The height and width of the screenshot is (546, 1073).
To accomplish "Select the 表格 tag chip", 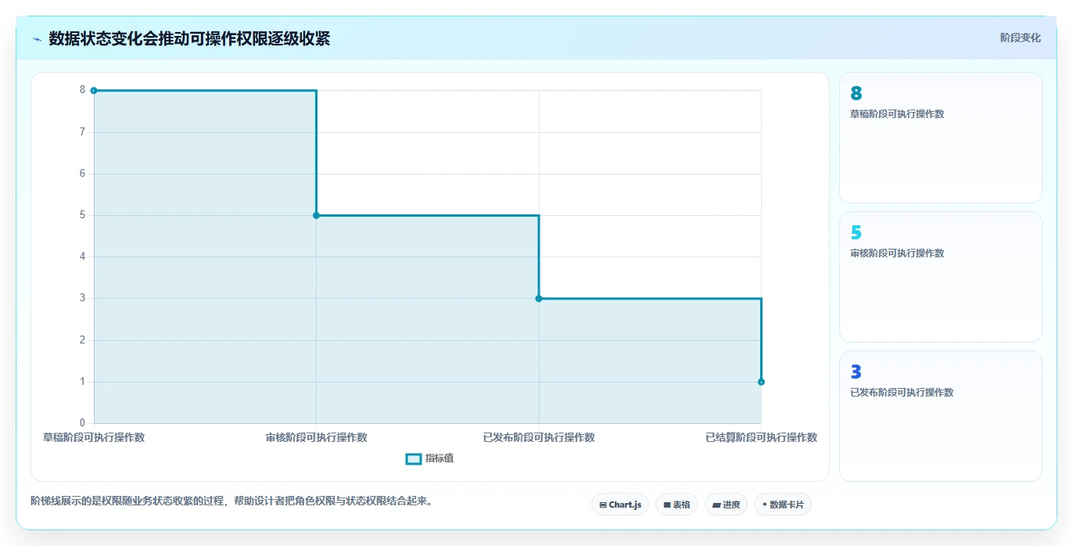I will 676,505.
